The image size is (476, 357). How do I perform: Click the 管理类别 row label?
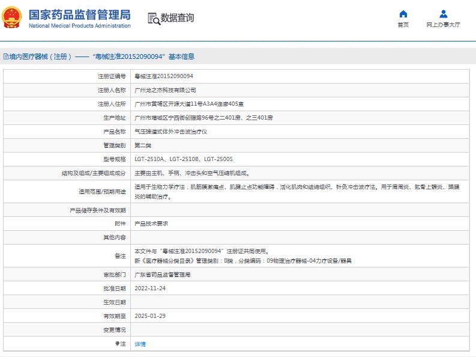pyautogui.click(x=114, y=145)
